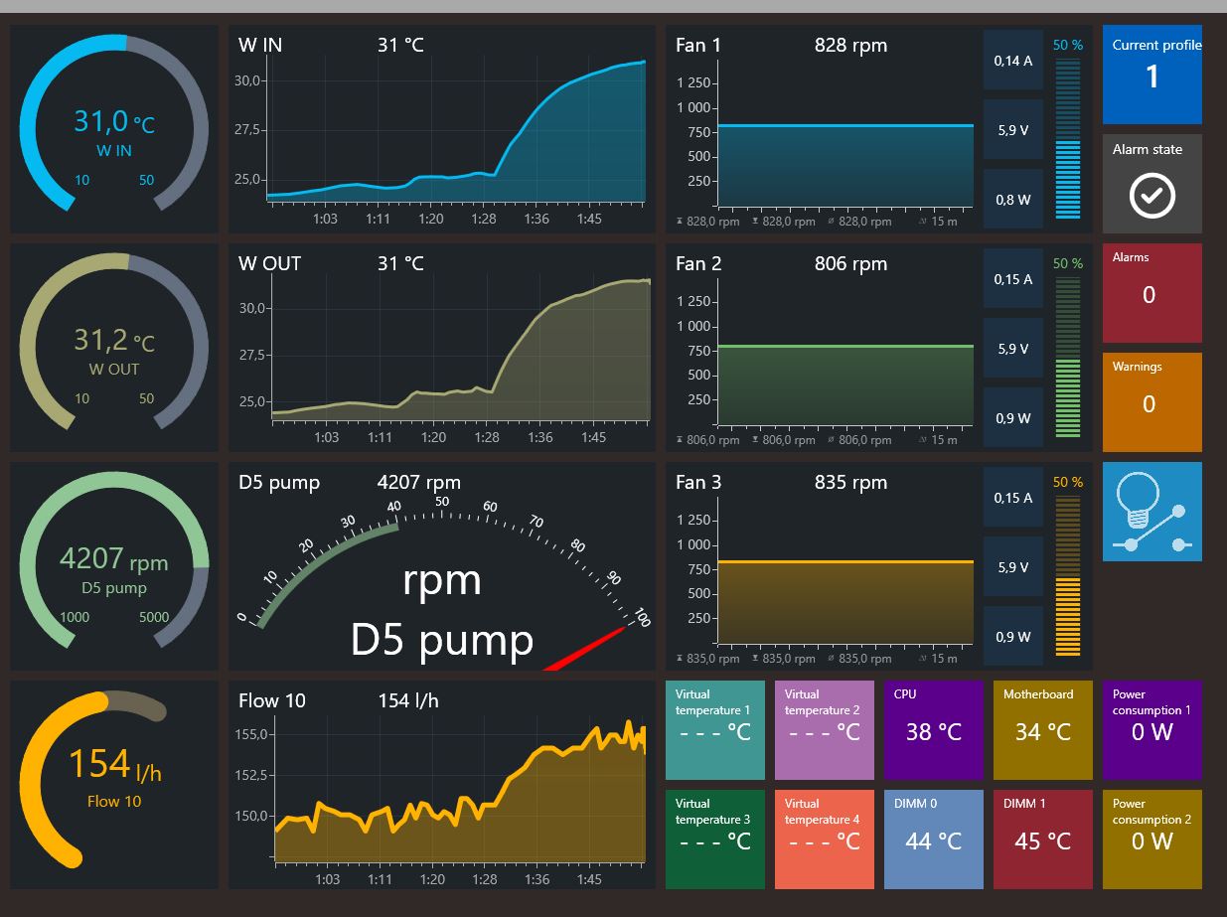This screenshot has width=1227, height=917.
Task: Click the orange Warnings counter tile
Action: click(x=1152, y=402)
